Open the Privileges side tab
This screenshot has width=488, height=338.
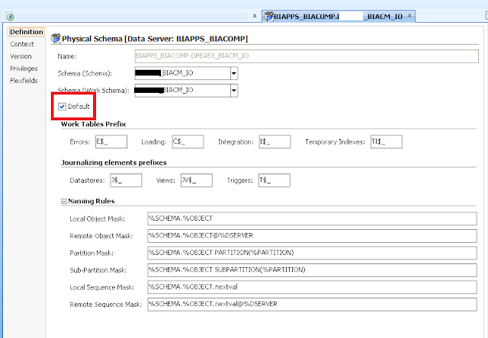[x=24, y=69]
